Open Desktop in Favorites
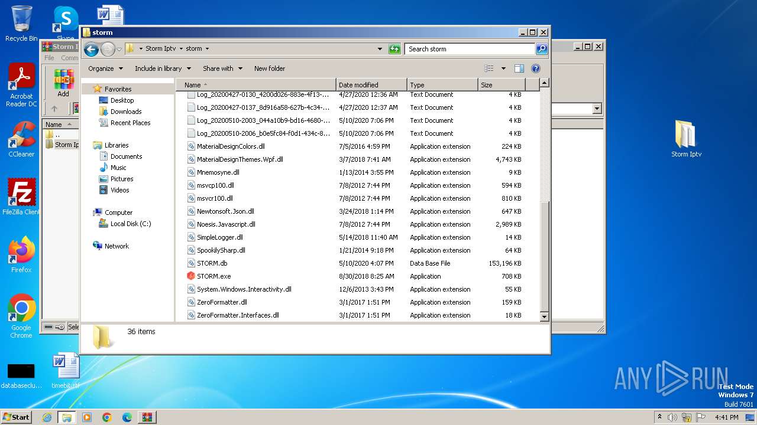757x425 pixels. click(122, 100)
